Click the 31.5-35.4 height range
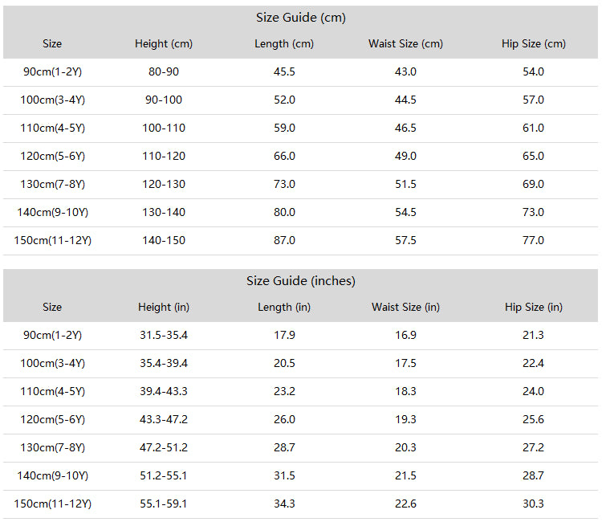The height and width of the screenshot is (522, 602). [164, 335]
